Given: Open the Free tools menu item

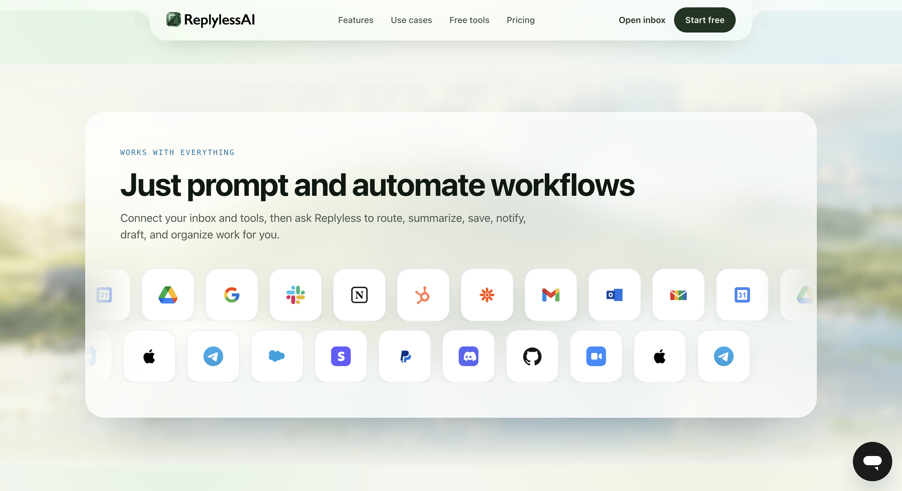Looking at the screenshot, I should [x=469, y=20].
